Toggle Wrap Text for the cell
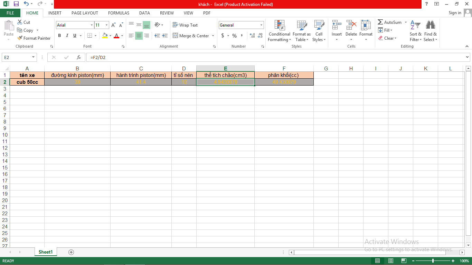The width and height of the screenshot is (472, 265). point(185,25)
